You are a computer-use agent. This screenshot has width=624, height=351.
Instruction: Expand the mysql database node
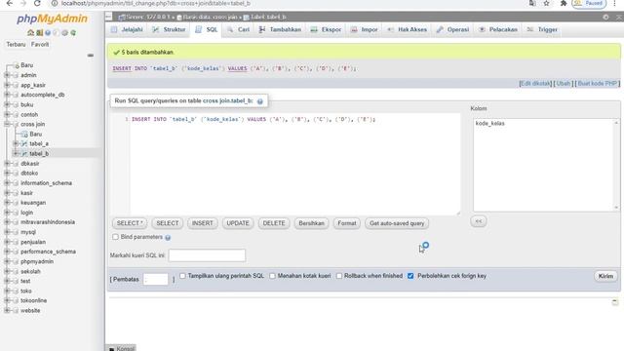tap(7, 232)
